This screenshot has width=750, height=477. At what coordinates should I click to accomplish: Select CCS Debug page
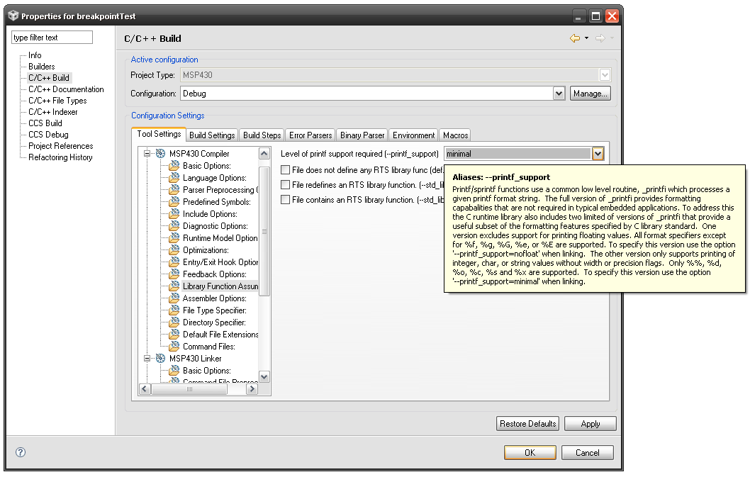pyautogui.click(x=48, y=135)
